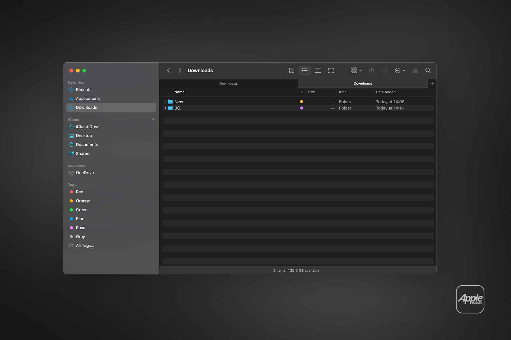Select the BG folder icon
This screenshot has height=340, width=511.
click(170, 108)
